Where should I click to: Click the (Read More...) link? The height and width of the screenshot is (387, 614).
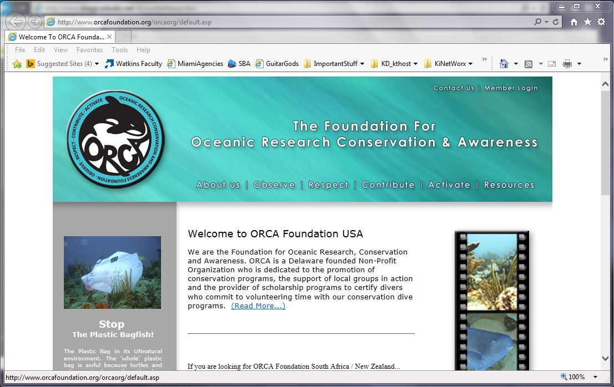click(258, 305)
